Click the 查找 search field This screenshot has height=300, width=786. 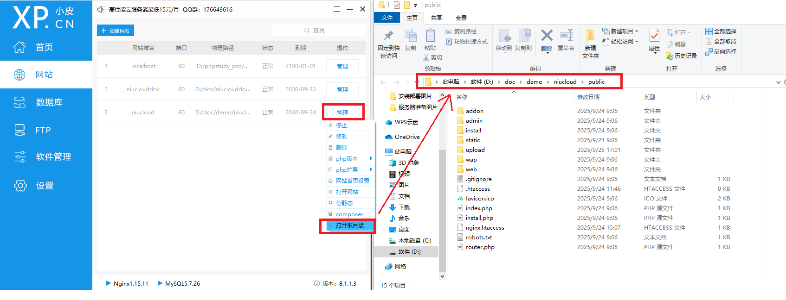[x=318, y=31]
